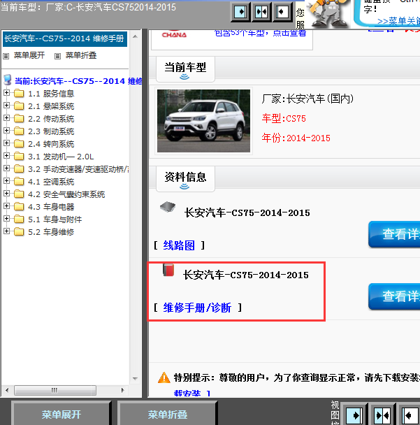Open the 维修手册/诊断 link
420x425 pixels.
(197, 308)
